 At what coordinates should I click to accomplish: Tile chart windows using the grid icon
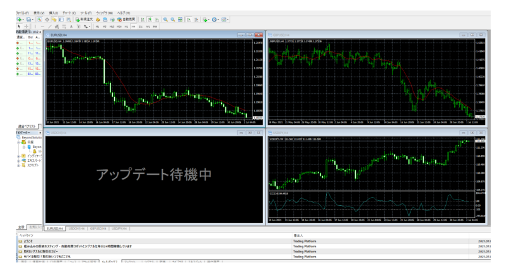180,20
